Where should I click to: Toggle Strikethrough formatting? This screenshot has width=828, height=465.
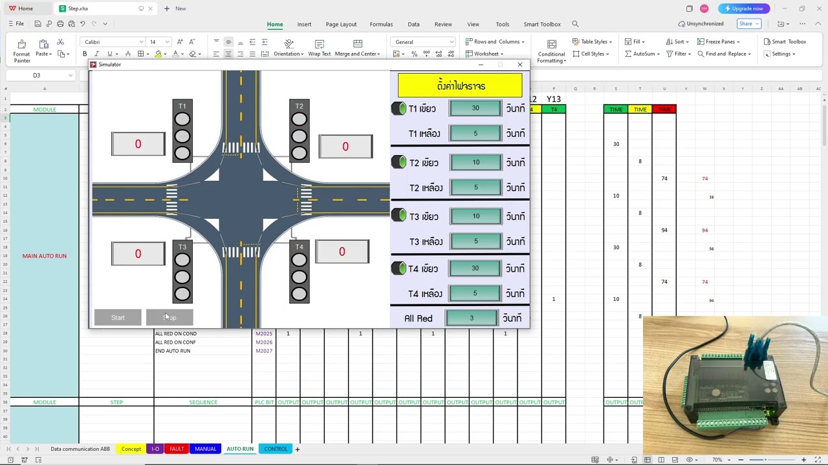click(x=128, y=54)
